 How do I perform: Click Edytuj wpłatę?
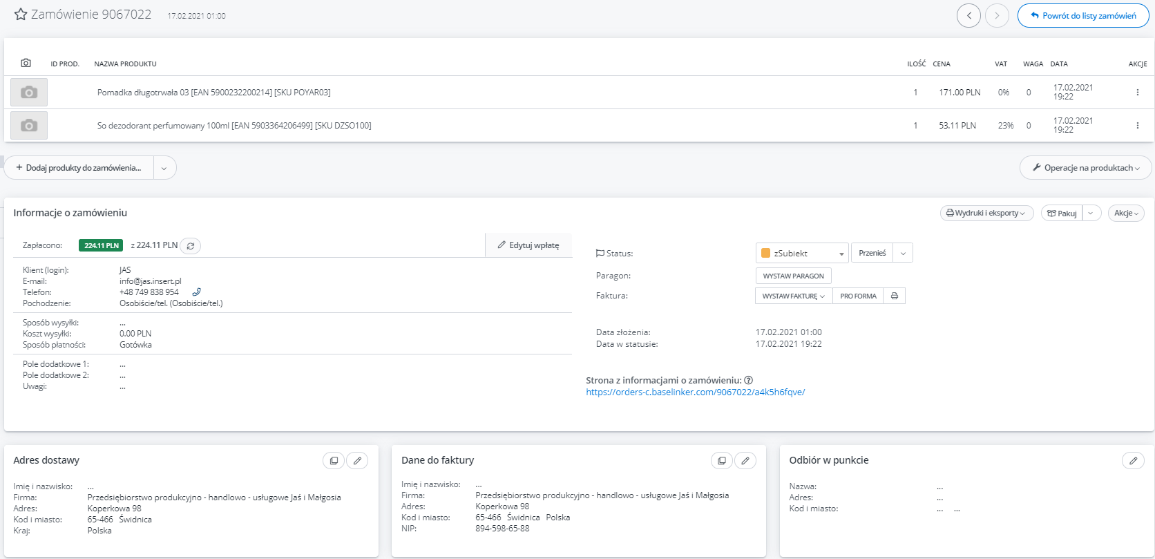tap(529, 245)
